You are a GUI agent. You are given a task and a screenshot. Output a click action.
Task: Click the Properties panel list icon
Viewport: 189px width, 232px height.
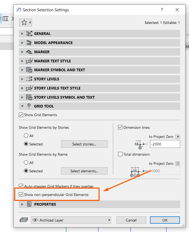tap(29, 204)
